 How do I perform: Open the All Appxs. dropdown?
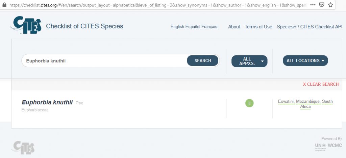pyautogui.click(x=249, y=61)
